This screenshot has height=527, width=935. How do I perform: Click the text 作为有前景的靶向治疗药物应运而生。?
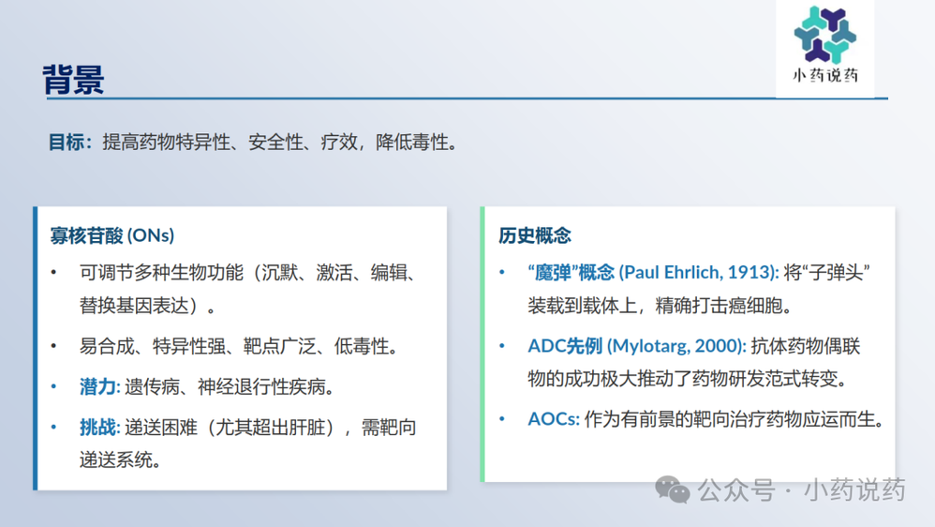735,419
